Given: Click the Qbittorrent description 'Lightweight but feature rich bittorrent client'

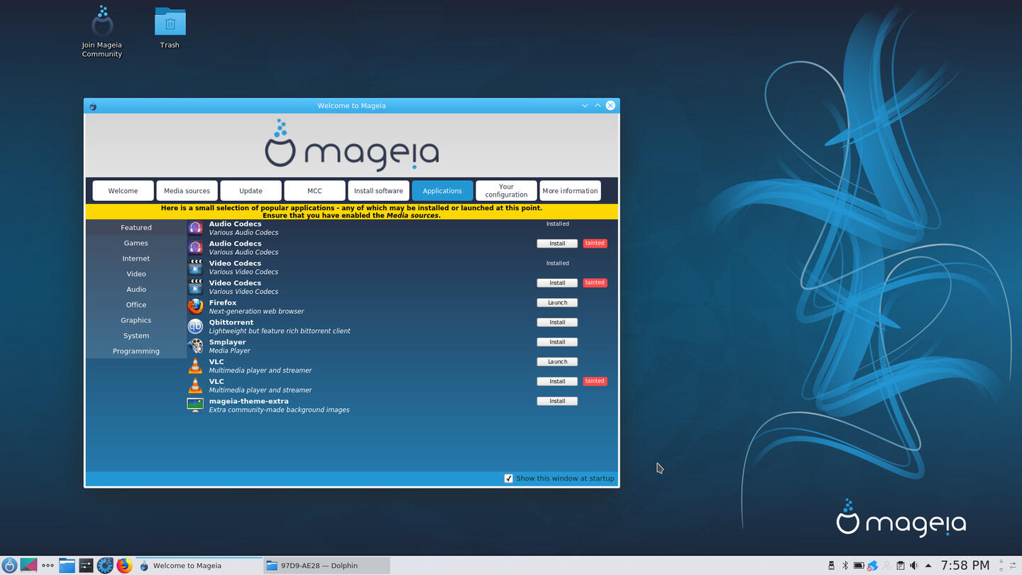Looking at the screenshot, I should [x=280, y=331].
